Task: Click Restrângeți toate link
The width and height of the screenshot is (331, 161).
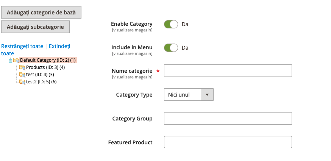Action: click(22, 46)
